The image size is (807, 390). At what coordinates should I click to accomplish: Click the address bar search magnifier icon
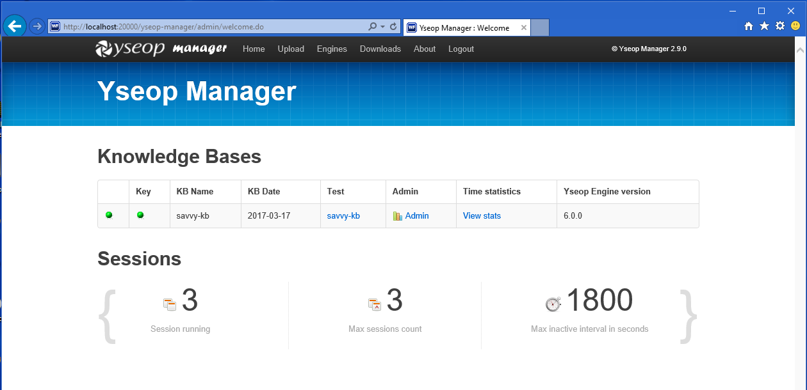373,27
